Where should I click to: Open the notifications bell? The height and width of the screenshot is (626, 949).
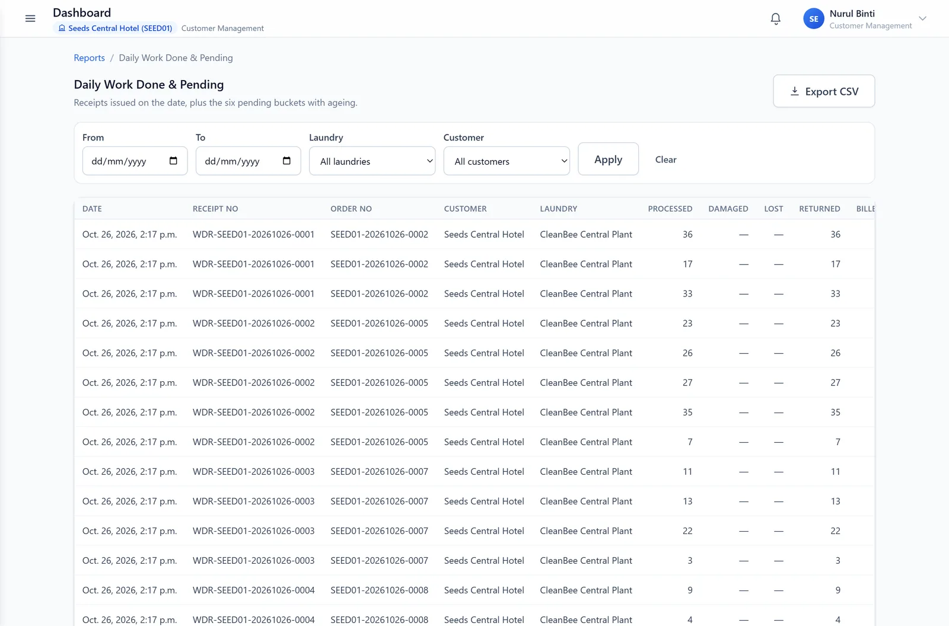pyautogui.click(x=775, y=19)
